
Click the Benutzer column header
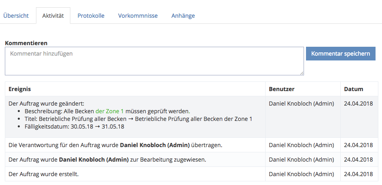pyautogui.click(x=282, y=89)
